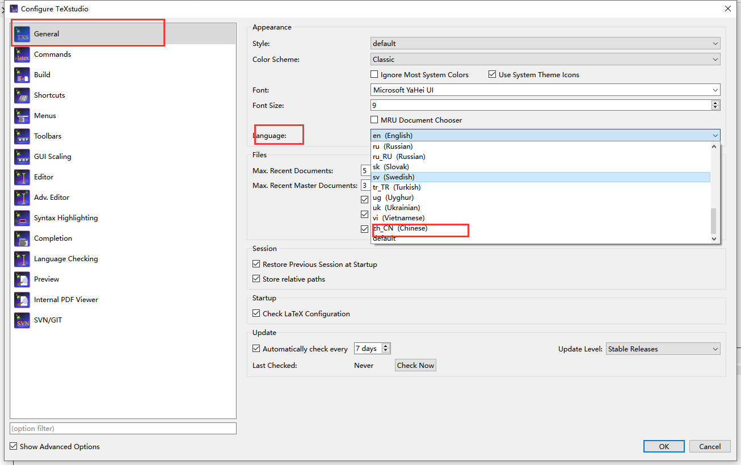
Task: Click the language list scroll up arrow
Action: click(715, 146)
